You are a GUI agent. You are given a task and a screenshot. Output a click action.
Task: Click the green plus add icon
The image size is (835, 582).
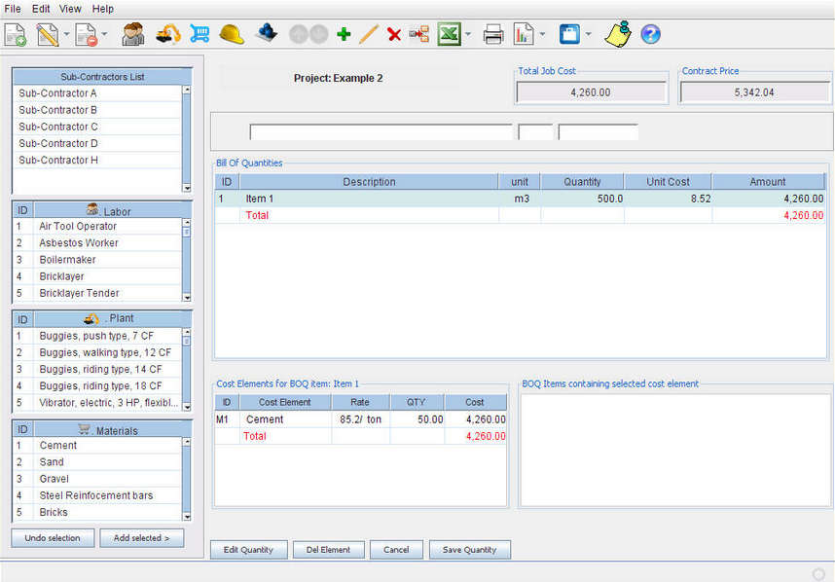tap(344, 35)
